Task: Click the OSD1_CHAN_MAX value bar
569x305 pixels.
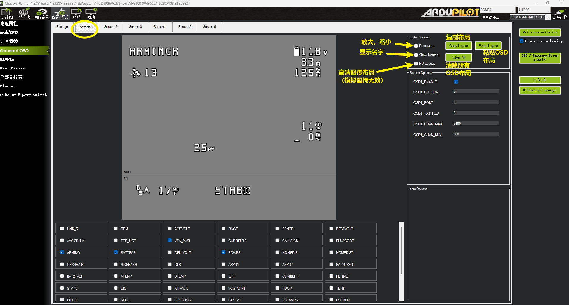Action: [476, 124]
